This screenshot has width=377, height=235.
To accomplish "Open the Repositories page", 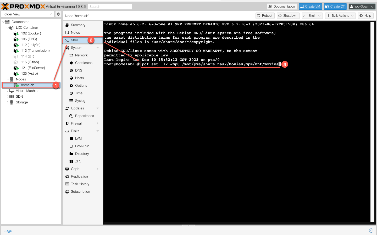I will pyautogui.click(x=83, y=116).
